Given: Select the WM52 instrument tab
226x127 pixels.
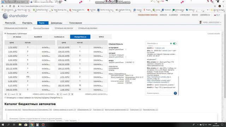Looking at the screenshot, I should pos(101,37).
